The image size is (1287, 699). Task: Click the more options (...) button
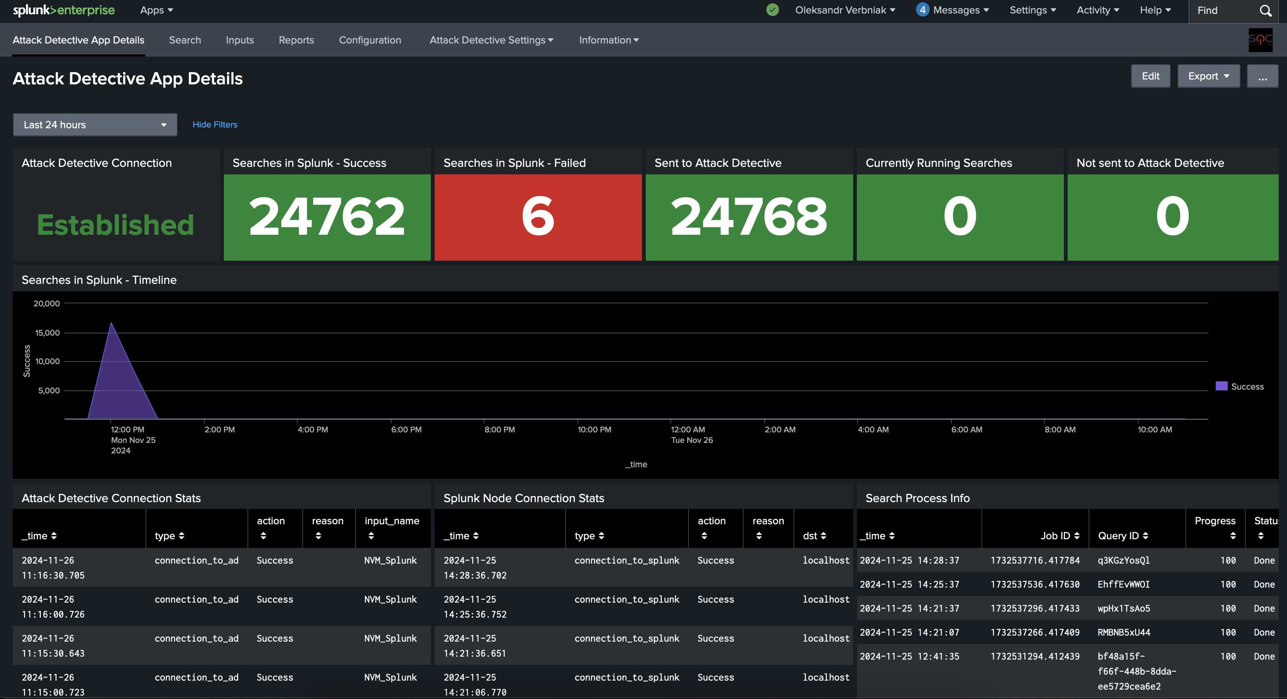[x=1262, y=76]
